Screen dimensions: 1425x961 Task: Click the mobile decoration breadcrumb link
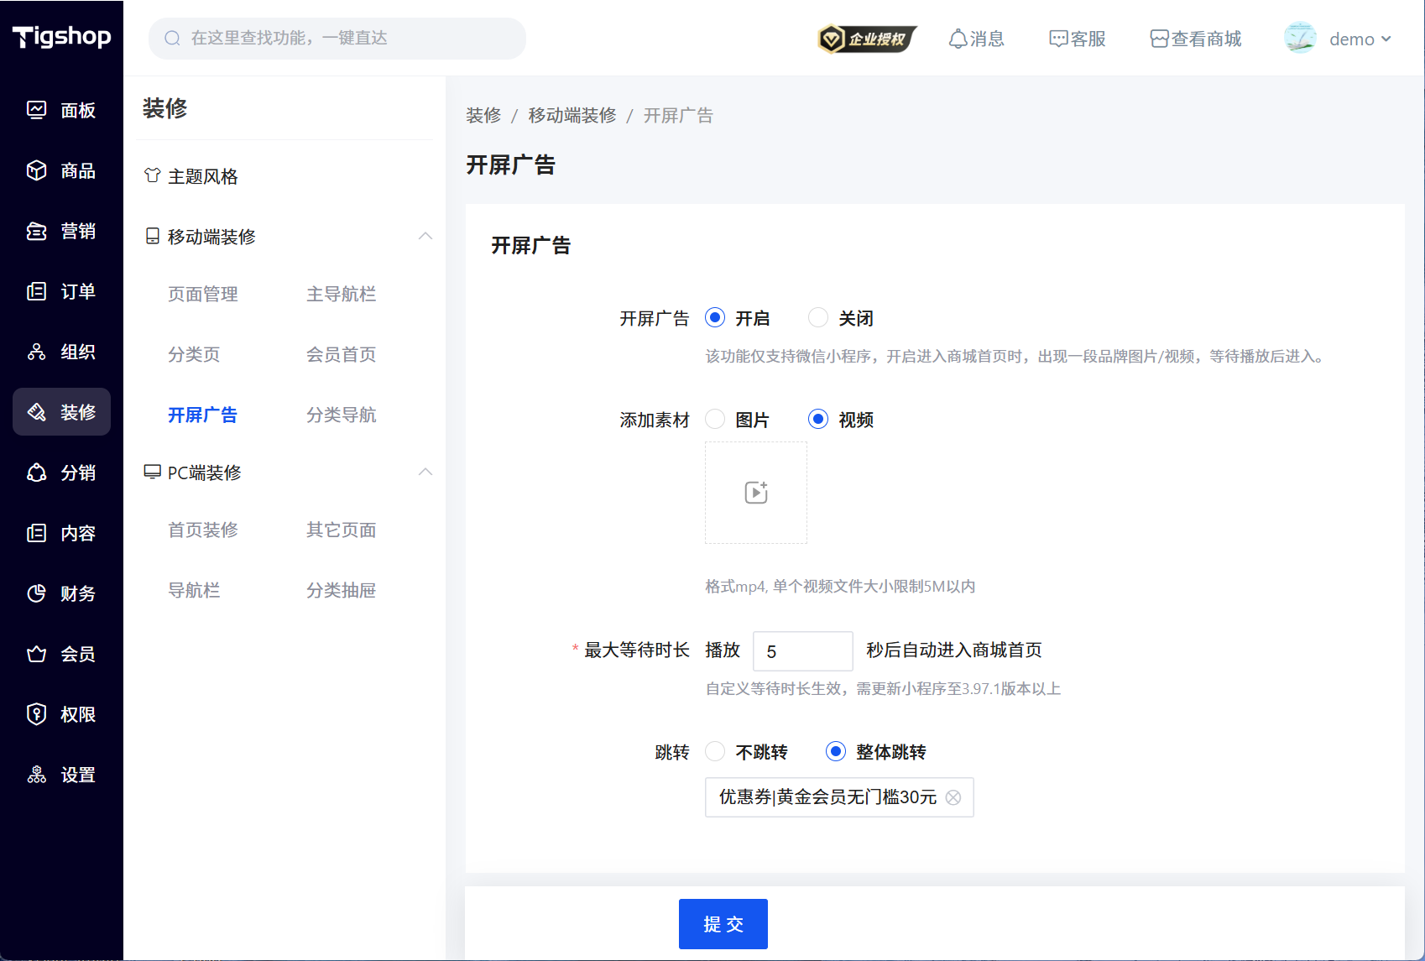coord(572,116)
